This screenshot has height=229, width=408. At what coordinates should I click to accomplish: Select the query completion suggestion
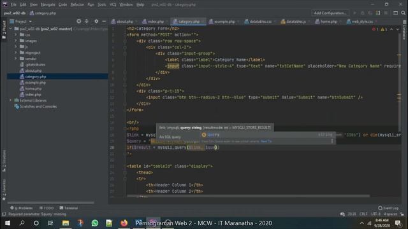[x=268, y=135]
